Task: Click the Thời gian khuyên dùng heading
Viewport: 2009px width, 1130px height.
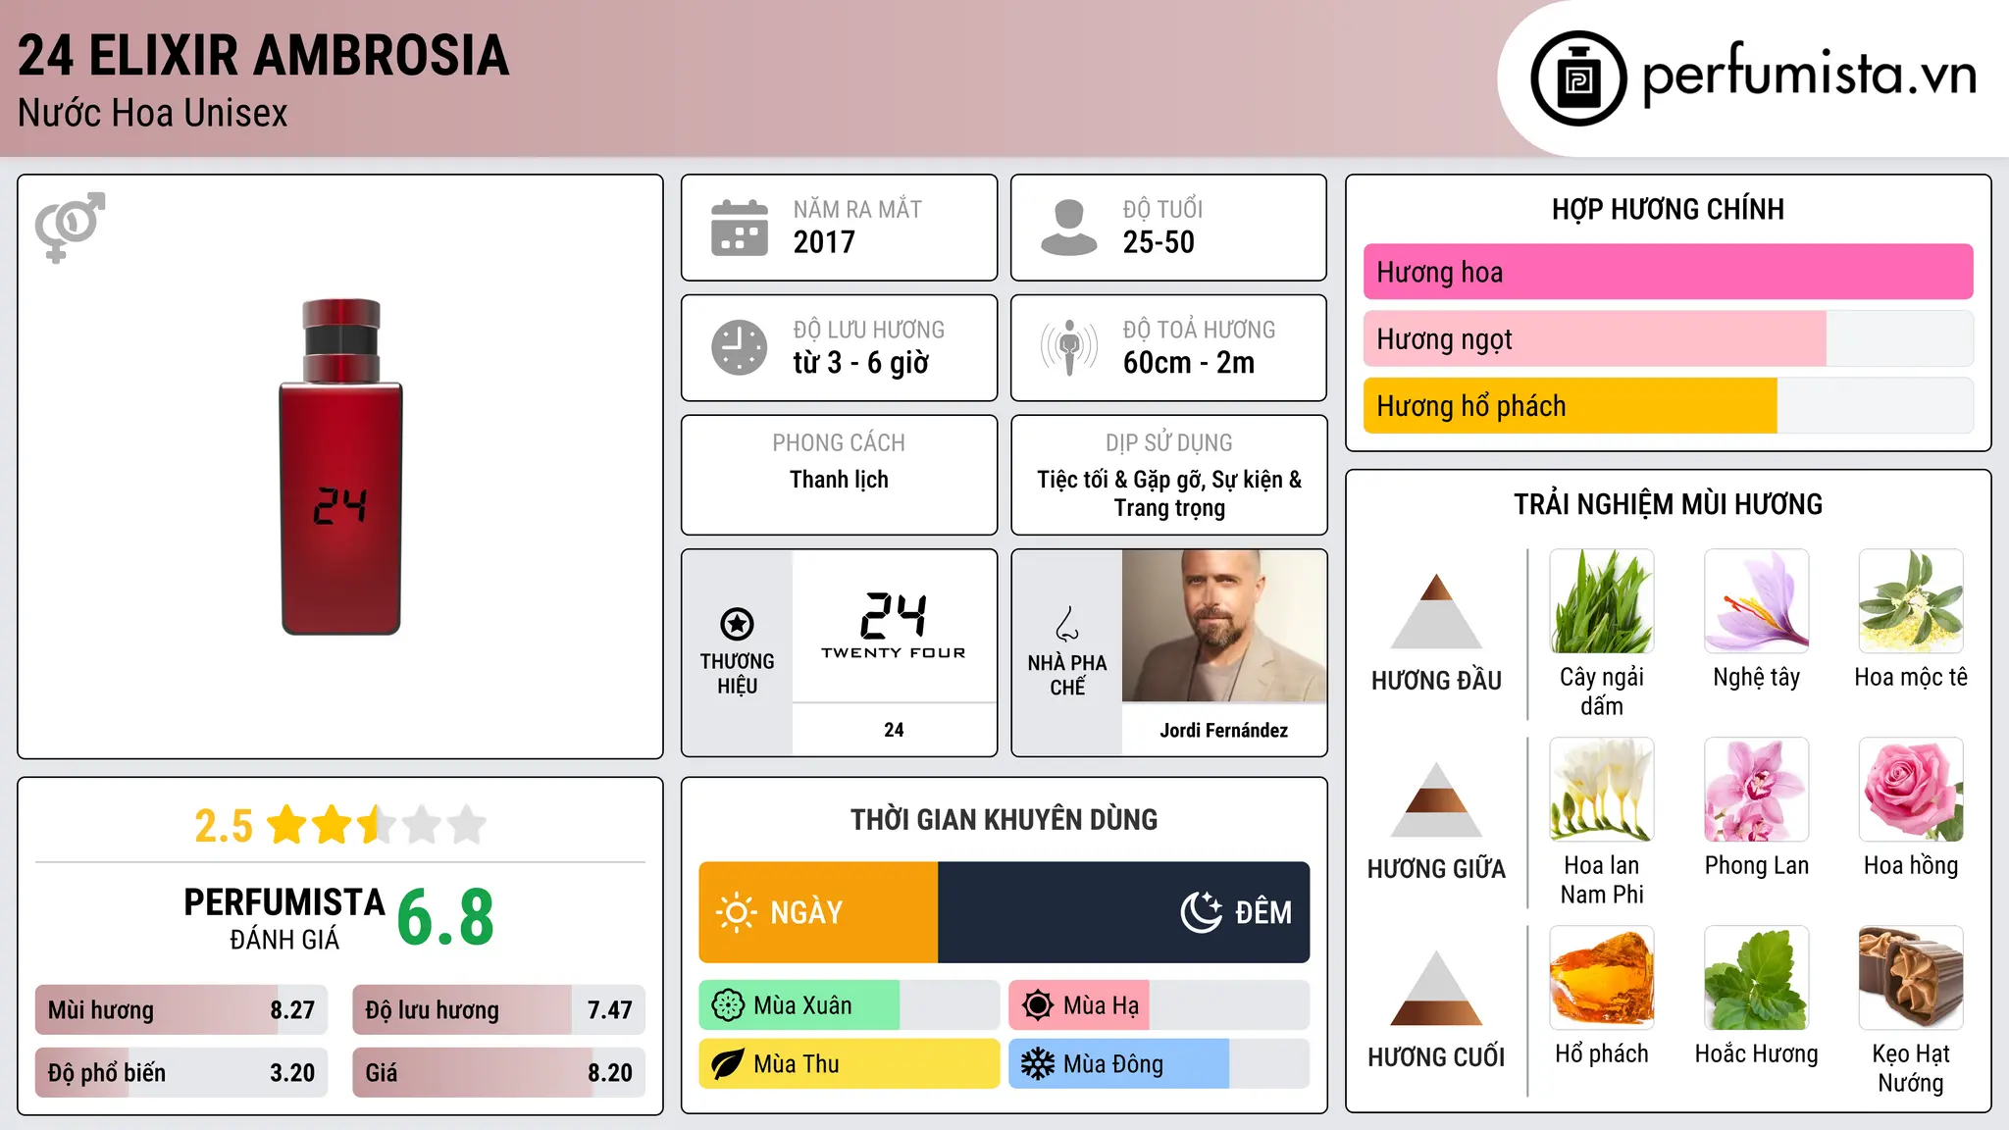Action: point(1004,819)
